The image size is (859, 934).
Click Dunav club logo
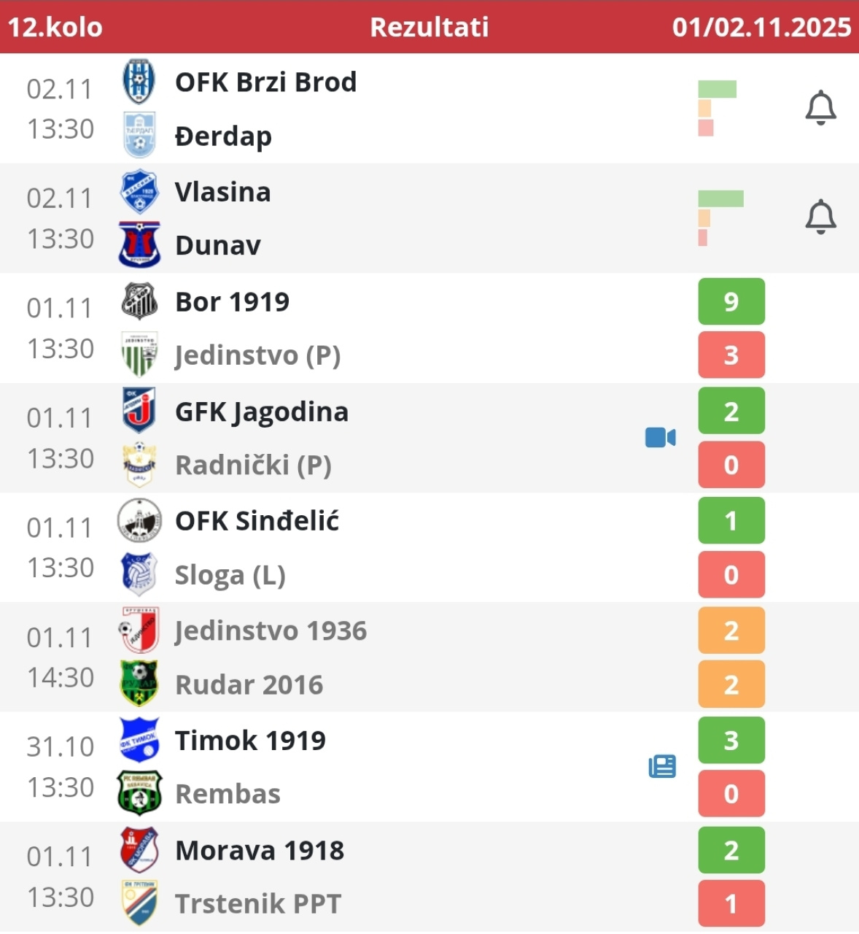(x=139, y=245)
